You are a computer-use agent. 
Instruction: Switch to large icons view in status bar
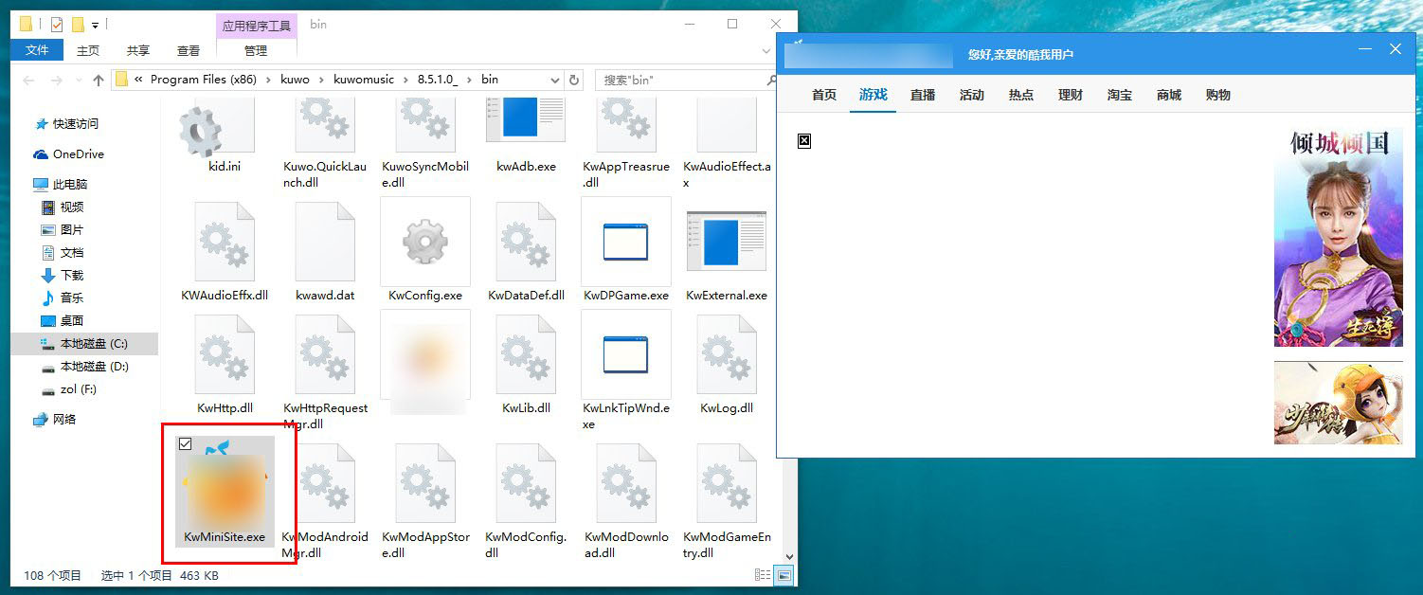[x=784, y=575]
